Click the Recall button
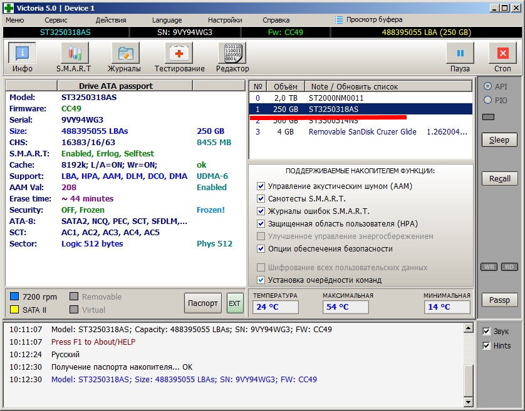The width and height of the screenshot is (525, 411). pos(499,178)
